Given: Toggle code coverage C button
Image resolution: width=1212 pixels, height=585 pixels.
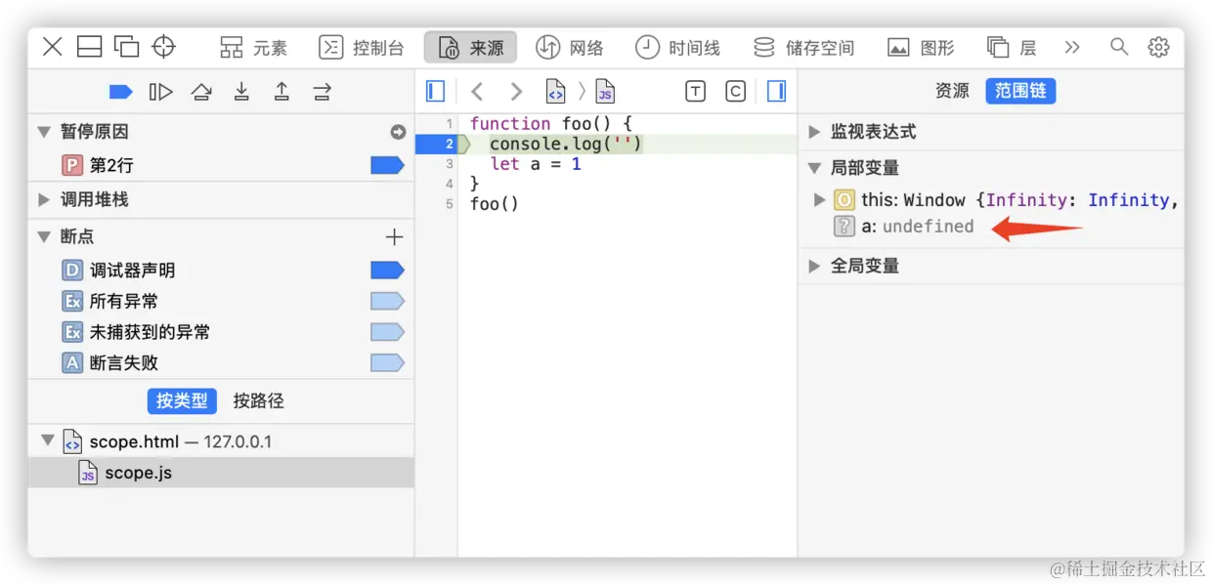Looking at the screenshot, I should 735,92.
